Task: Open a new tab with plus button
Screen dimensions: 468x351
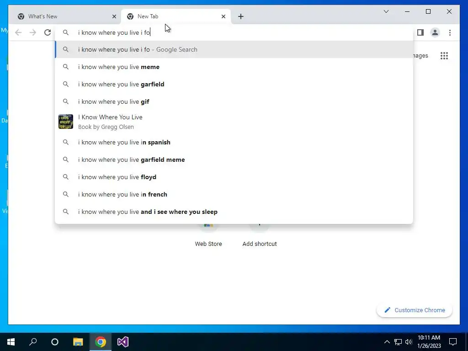Action: point(241,16)
